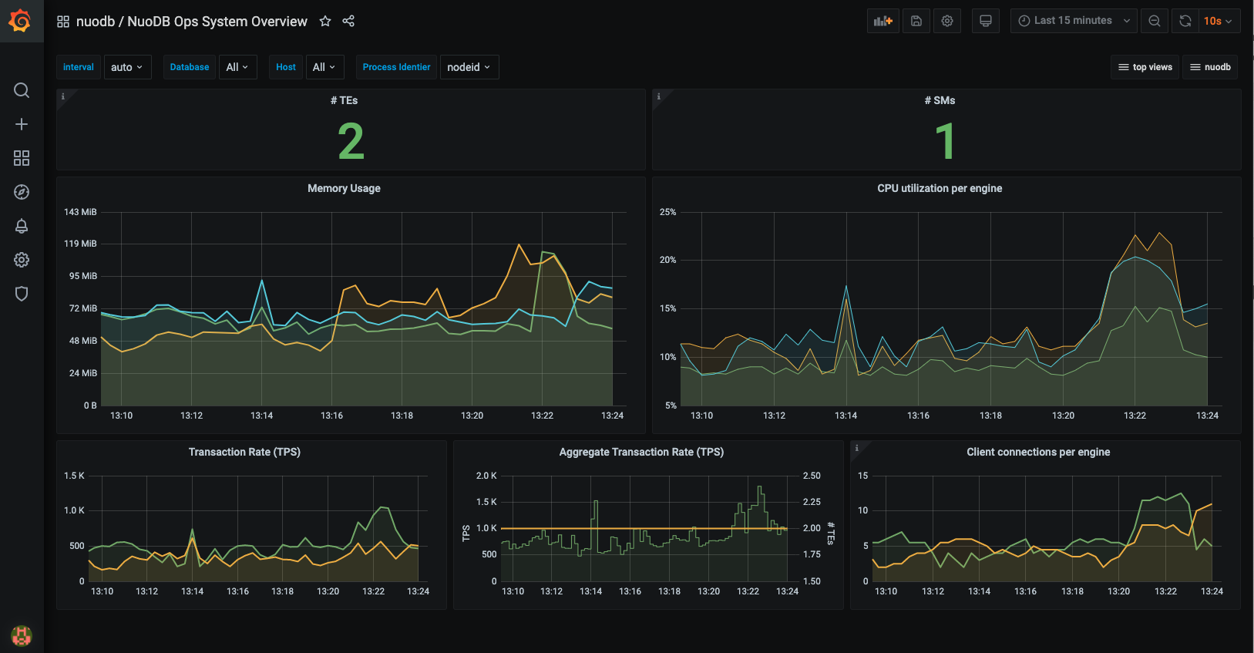Open the search dashboards icon
This screenshot has width=1254, height=653.
click(22, 90)
